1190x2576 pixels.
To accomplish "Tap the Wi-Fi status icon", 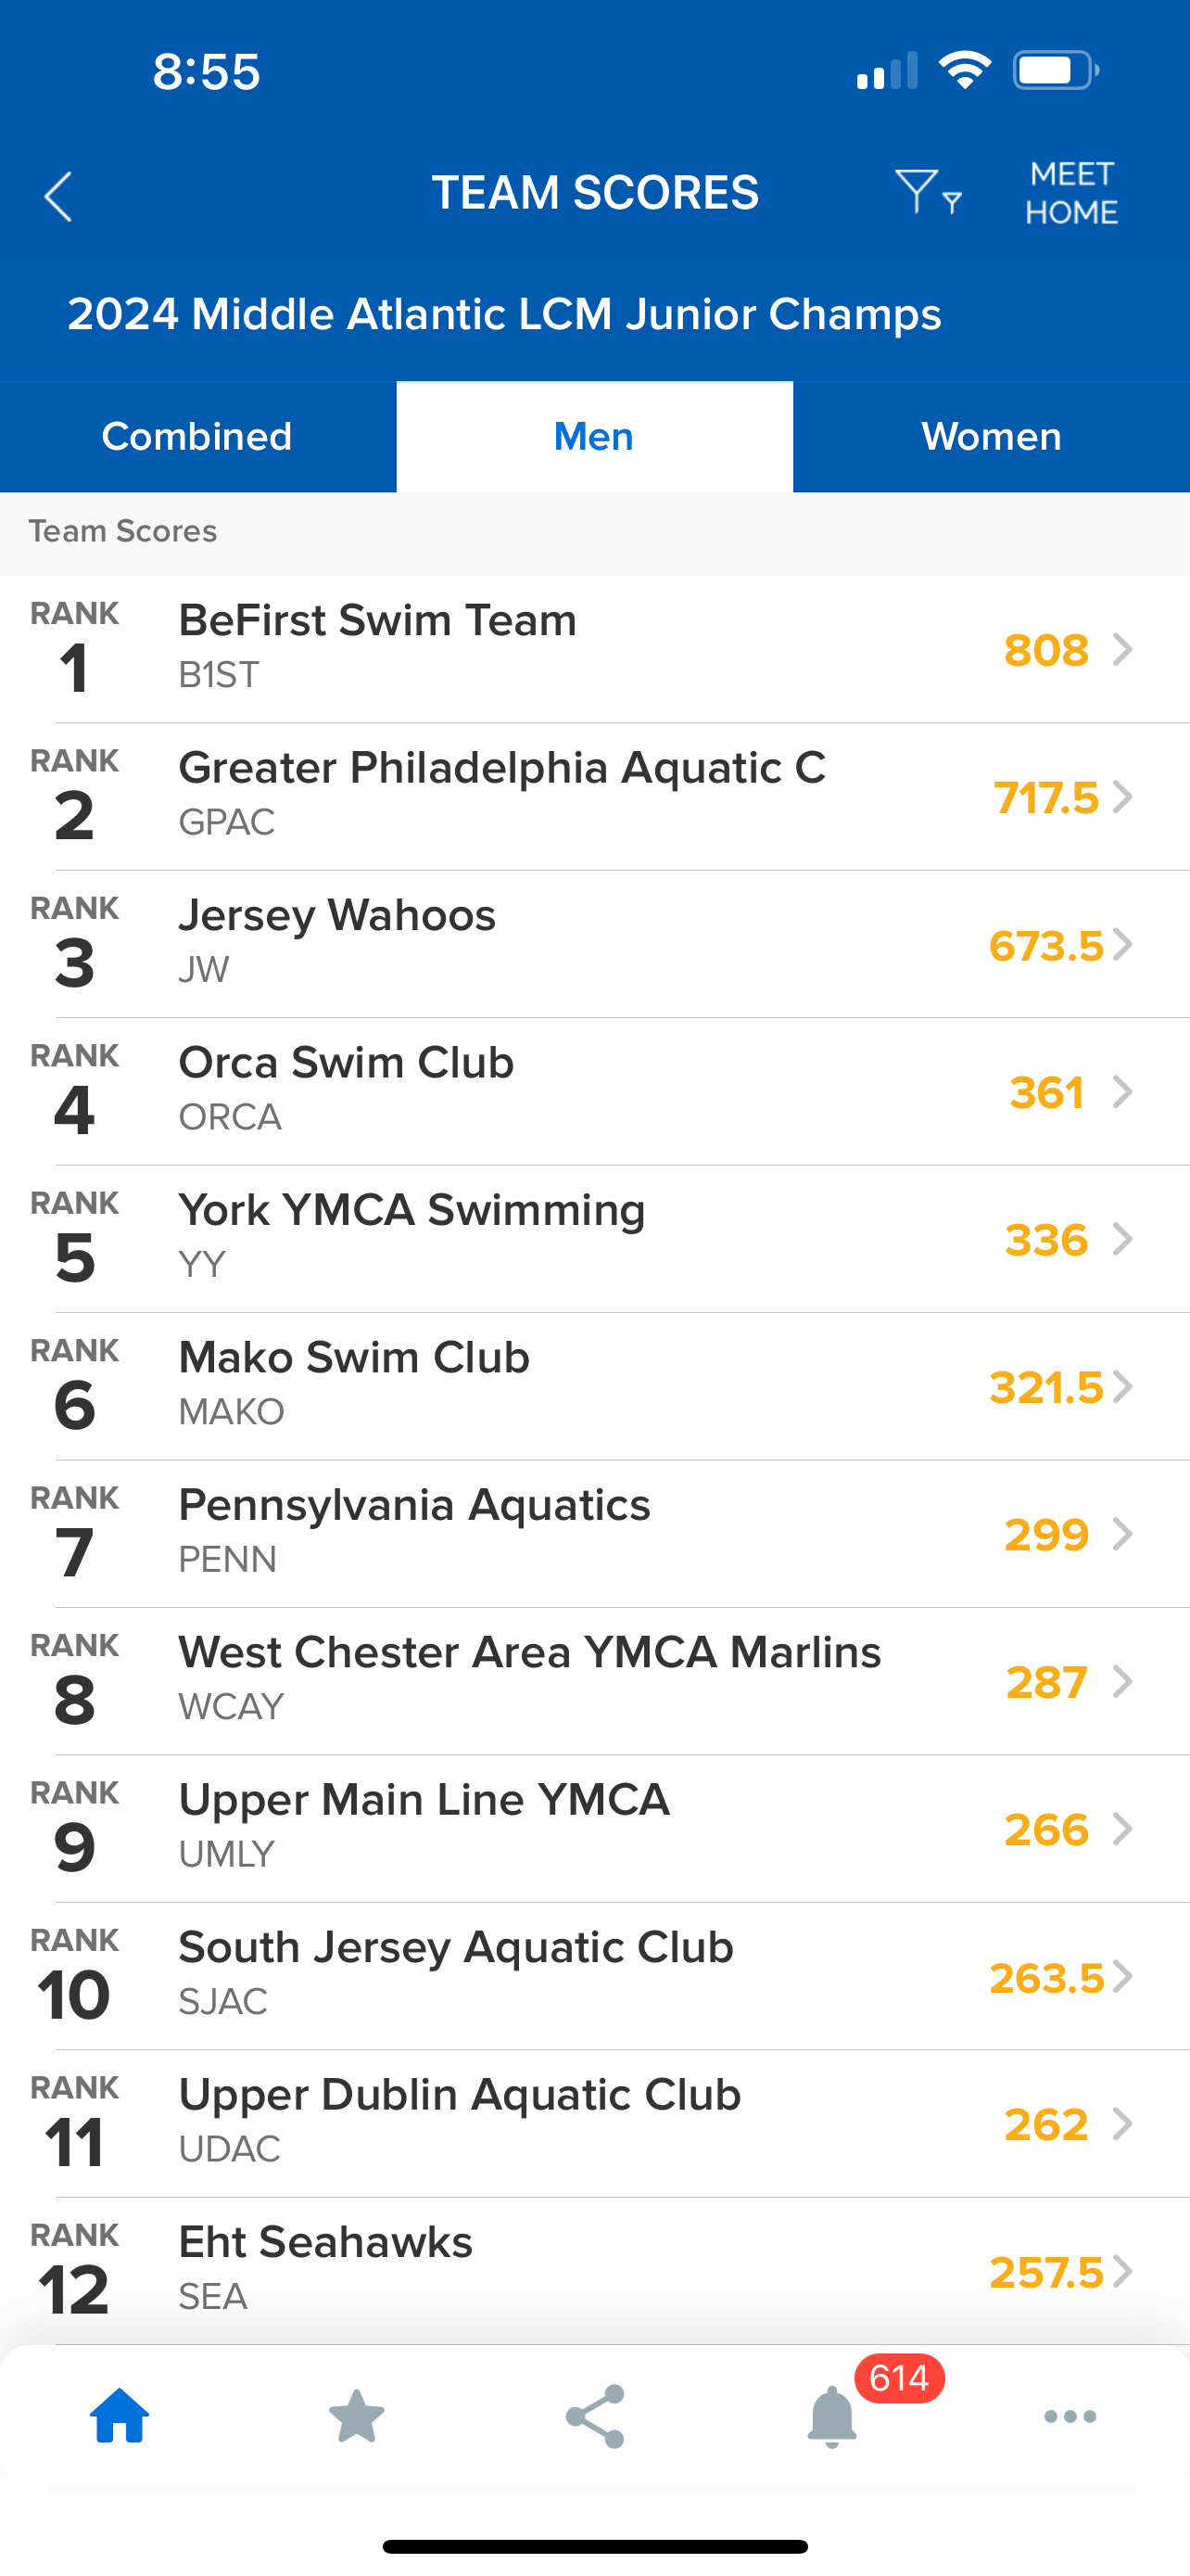I will [x=964, y=71].
